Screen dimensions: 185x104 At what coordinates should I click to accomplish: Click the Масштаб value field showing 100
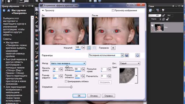pos(78,47)
